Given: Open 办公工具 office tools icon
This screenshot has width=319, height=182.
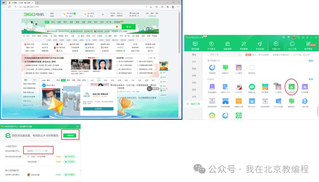Looking at the screenshot, I should pos(292,46).
